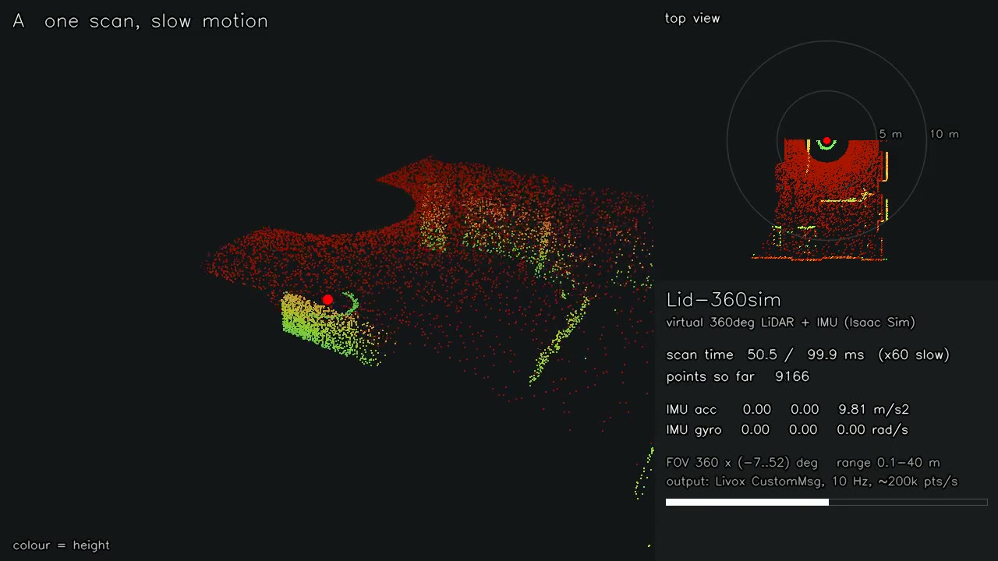Click the red sensor dot in top view
This screenshot has width=998, height=561.
coord(827,141)
